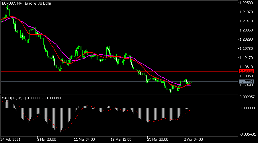Select the 3 Mar 20:00 time label
The width and height of the screenshot is (258, 143).
tap(47, 140)
